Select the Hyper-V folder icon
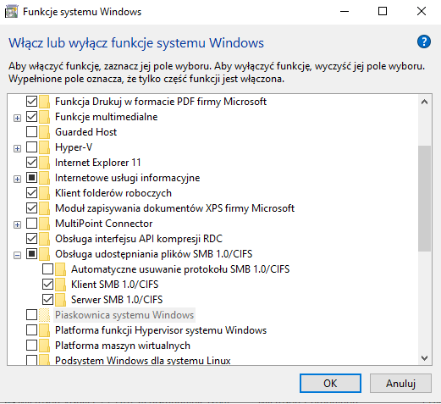This screenshot has height=404, width=441. [x=44, y=147]
